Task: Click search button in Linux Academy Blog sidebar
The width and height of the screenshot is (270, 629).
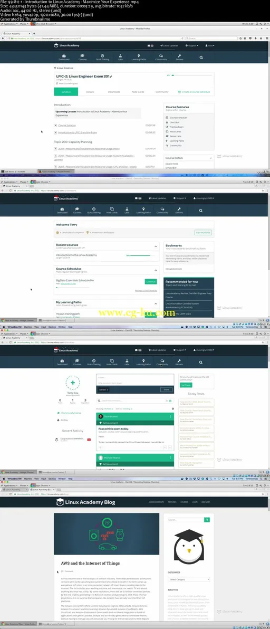Action: 207,519
